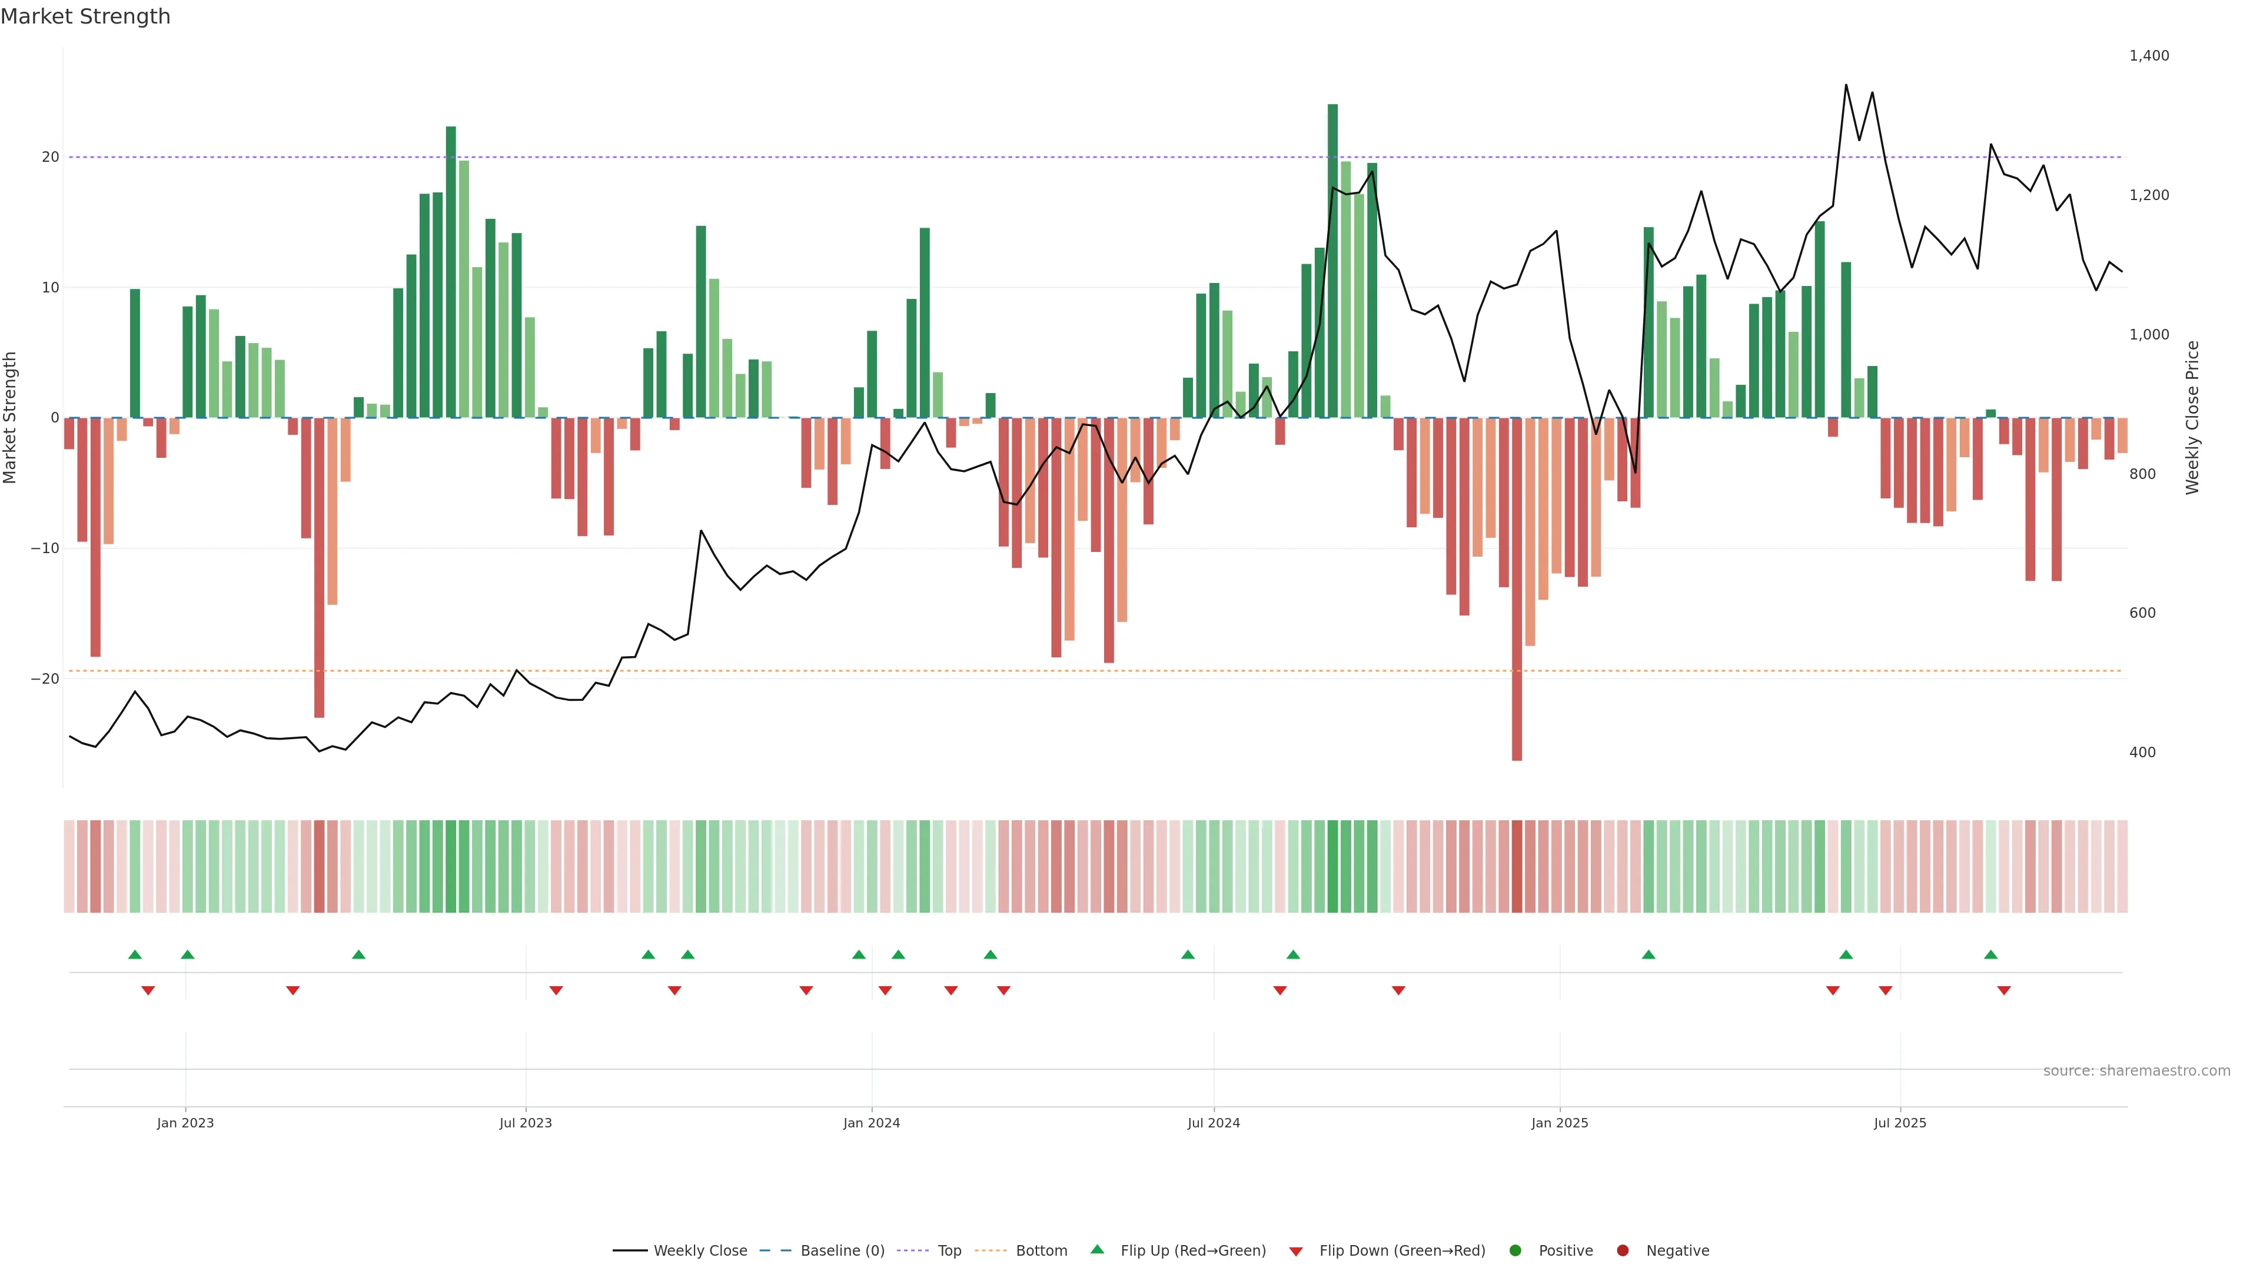2260x1271 pixels.
Task: Click the Jul 2025 x-axis label
Action: pyautogui.click(x=1900, y=1123)
